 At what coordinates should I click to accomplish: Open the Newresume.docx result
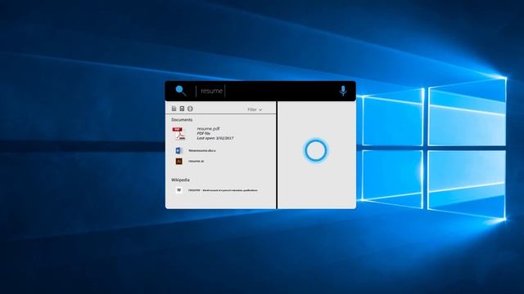(202, 150)
